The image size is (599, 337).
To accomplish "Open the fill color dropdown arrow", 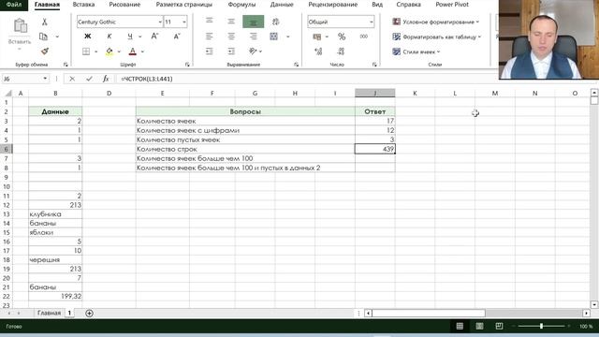I will coord(119,51).
